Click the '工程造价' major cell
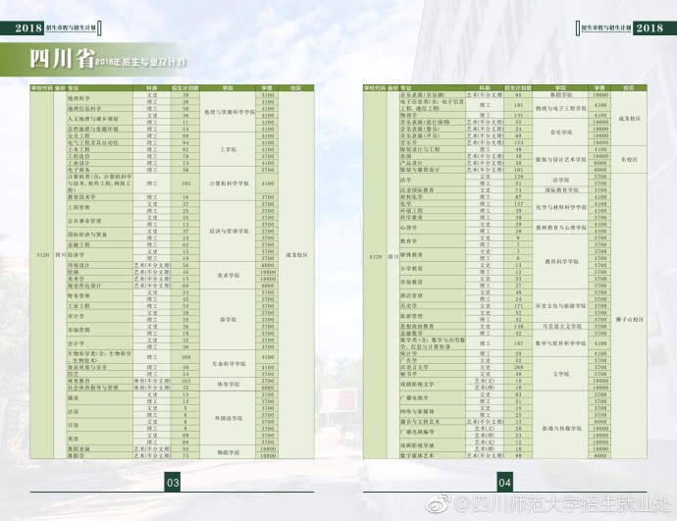This screenshot has height=521, width=677. point(100,156)
